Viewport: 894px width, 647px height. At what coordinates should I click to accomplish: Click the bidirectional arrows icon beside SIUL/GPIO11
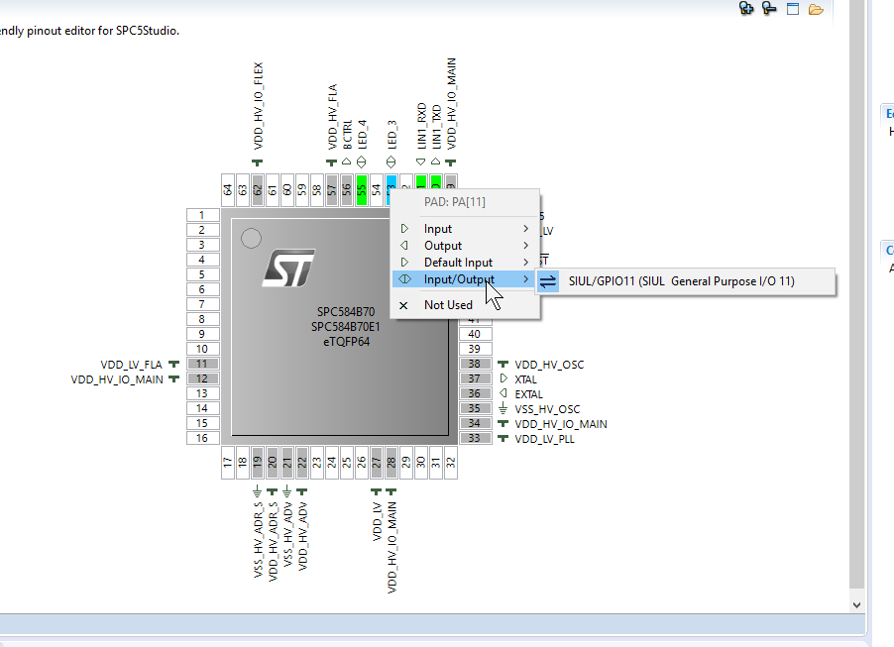[548, 281]
